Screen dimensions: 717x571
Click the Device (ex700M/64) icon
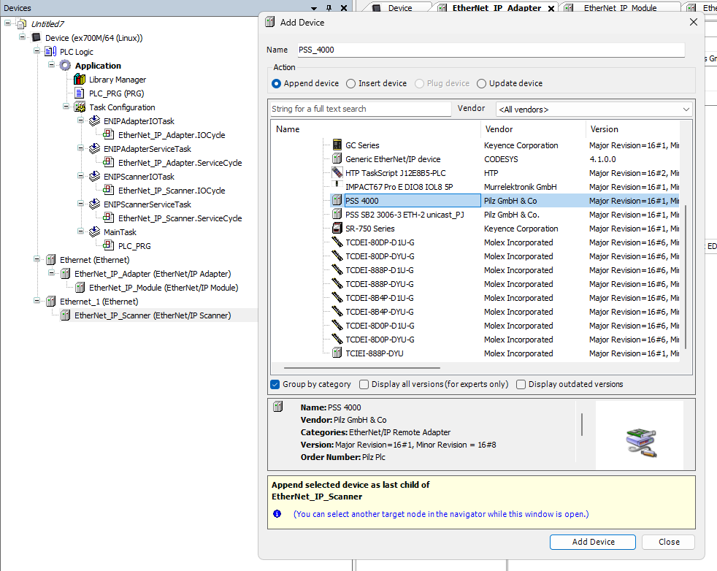tap(37, 37)
